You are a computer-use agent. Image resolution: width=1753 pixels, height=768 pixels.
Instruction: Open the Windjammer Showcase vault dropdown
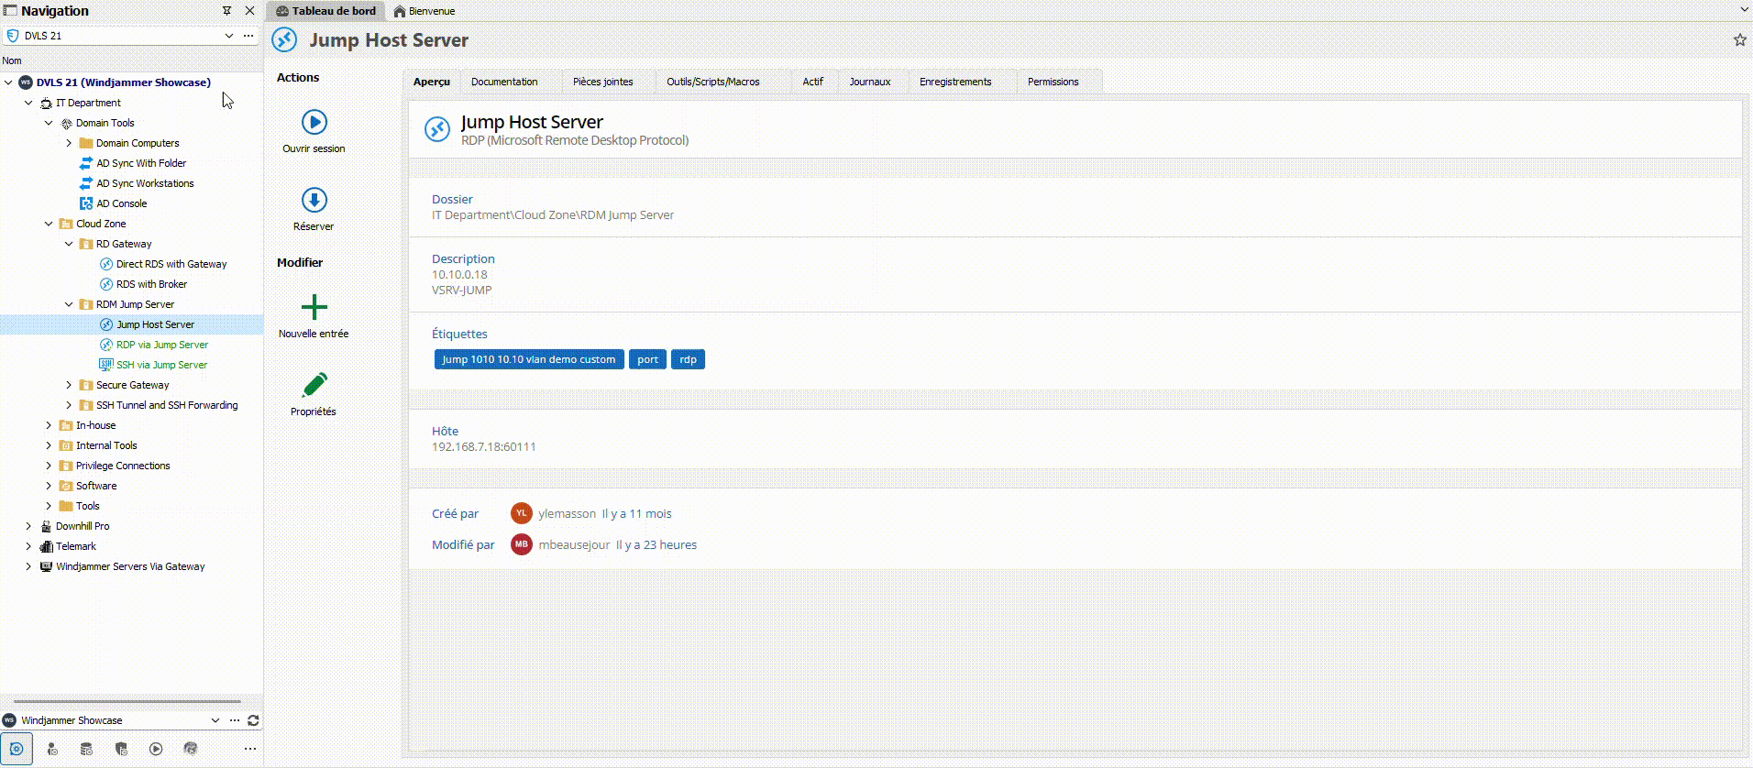tap(215, 720)
